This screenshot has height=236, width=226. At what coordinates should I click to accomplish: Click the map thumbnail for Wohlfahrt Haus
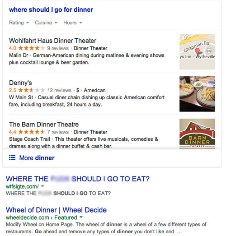(x=197, y=52)
